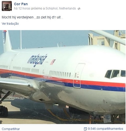The image size is (126, 131).
Task: Open the Schiphol, Netherlands location link
Action: click(x=61, y=8)
